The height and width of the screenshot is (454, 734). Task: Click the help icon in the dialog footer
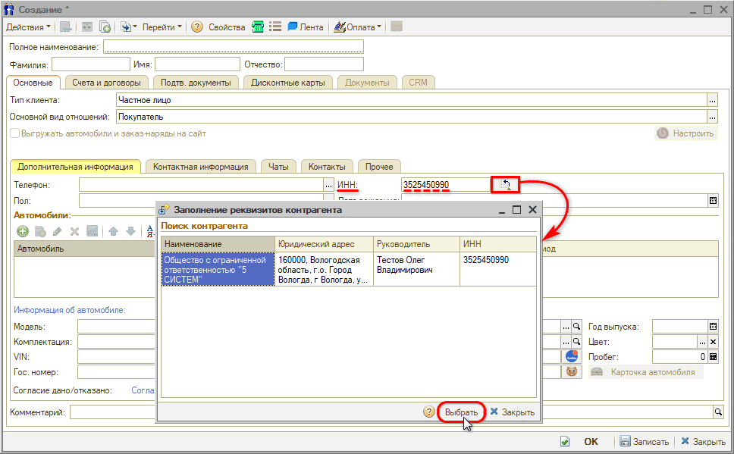(428, 412)
